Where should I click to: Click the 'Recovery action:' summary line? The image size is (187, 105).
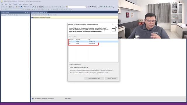89,73
